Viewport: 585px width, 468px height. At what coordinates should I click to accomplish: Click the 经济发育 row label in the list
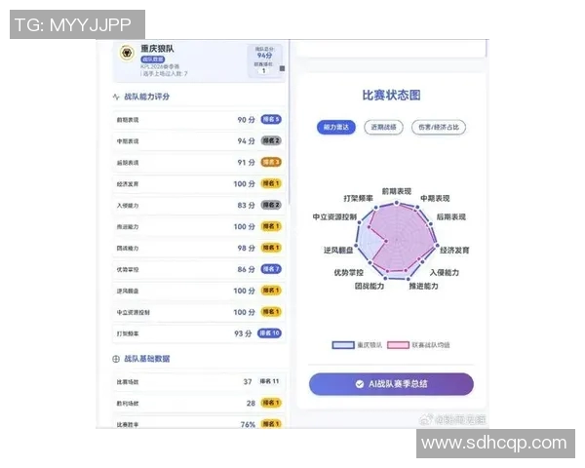(x=128, y=184)
